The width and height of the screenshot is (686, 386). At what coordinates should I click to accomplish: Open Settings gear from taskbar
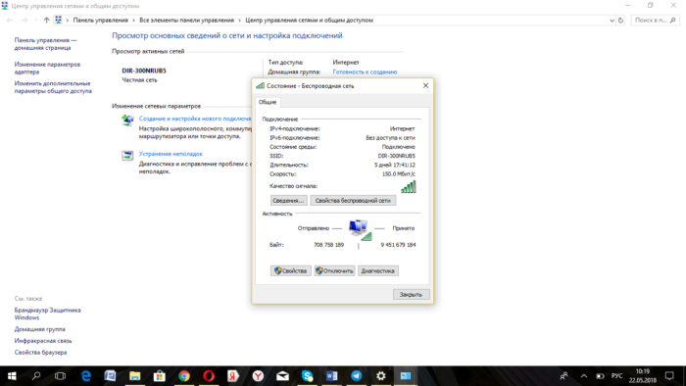click(x=381, y=376)
